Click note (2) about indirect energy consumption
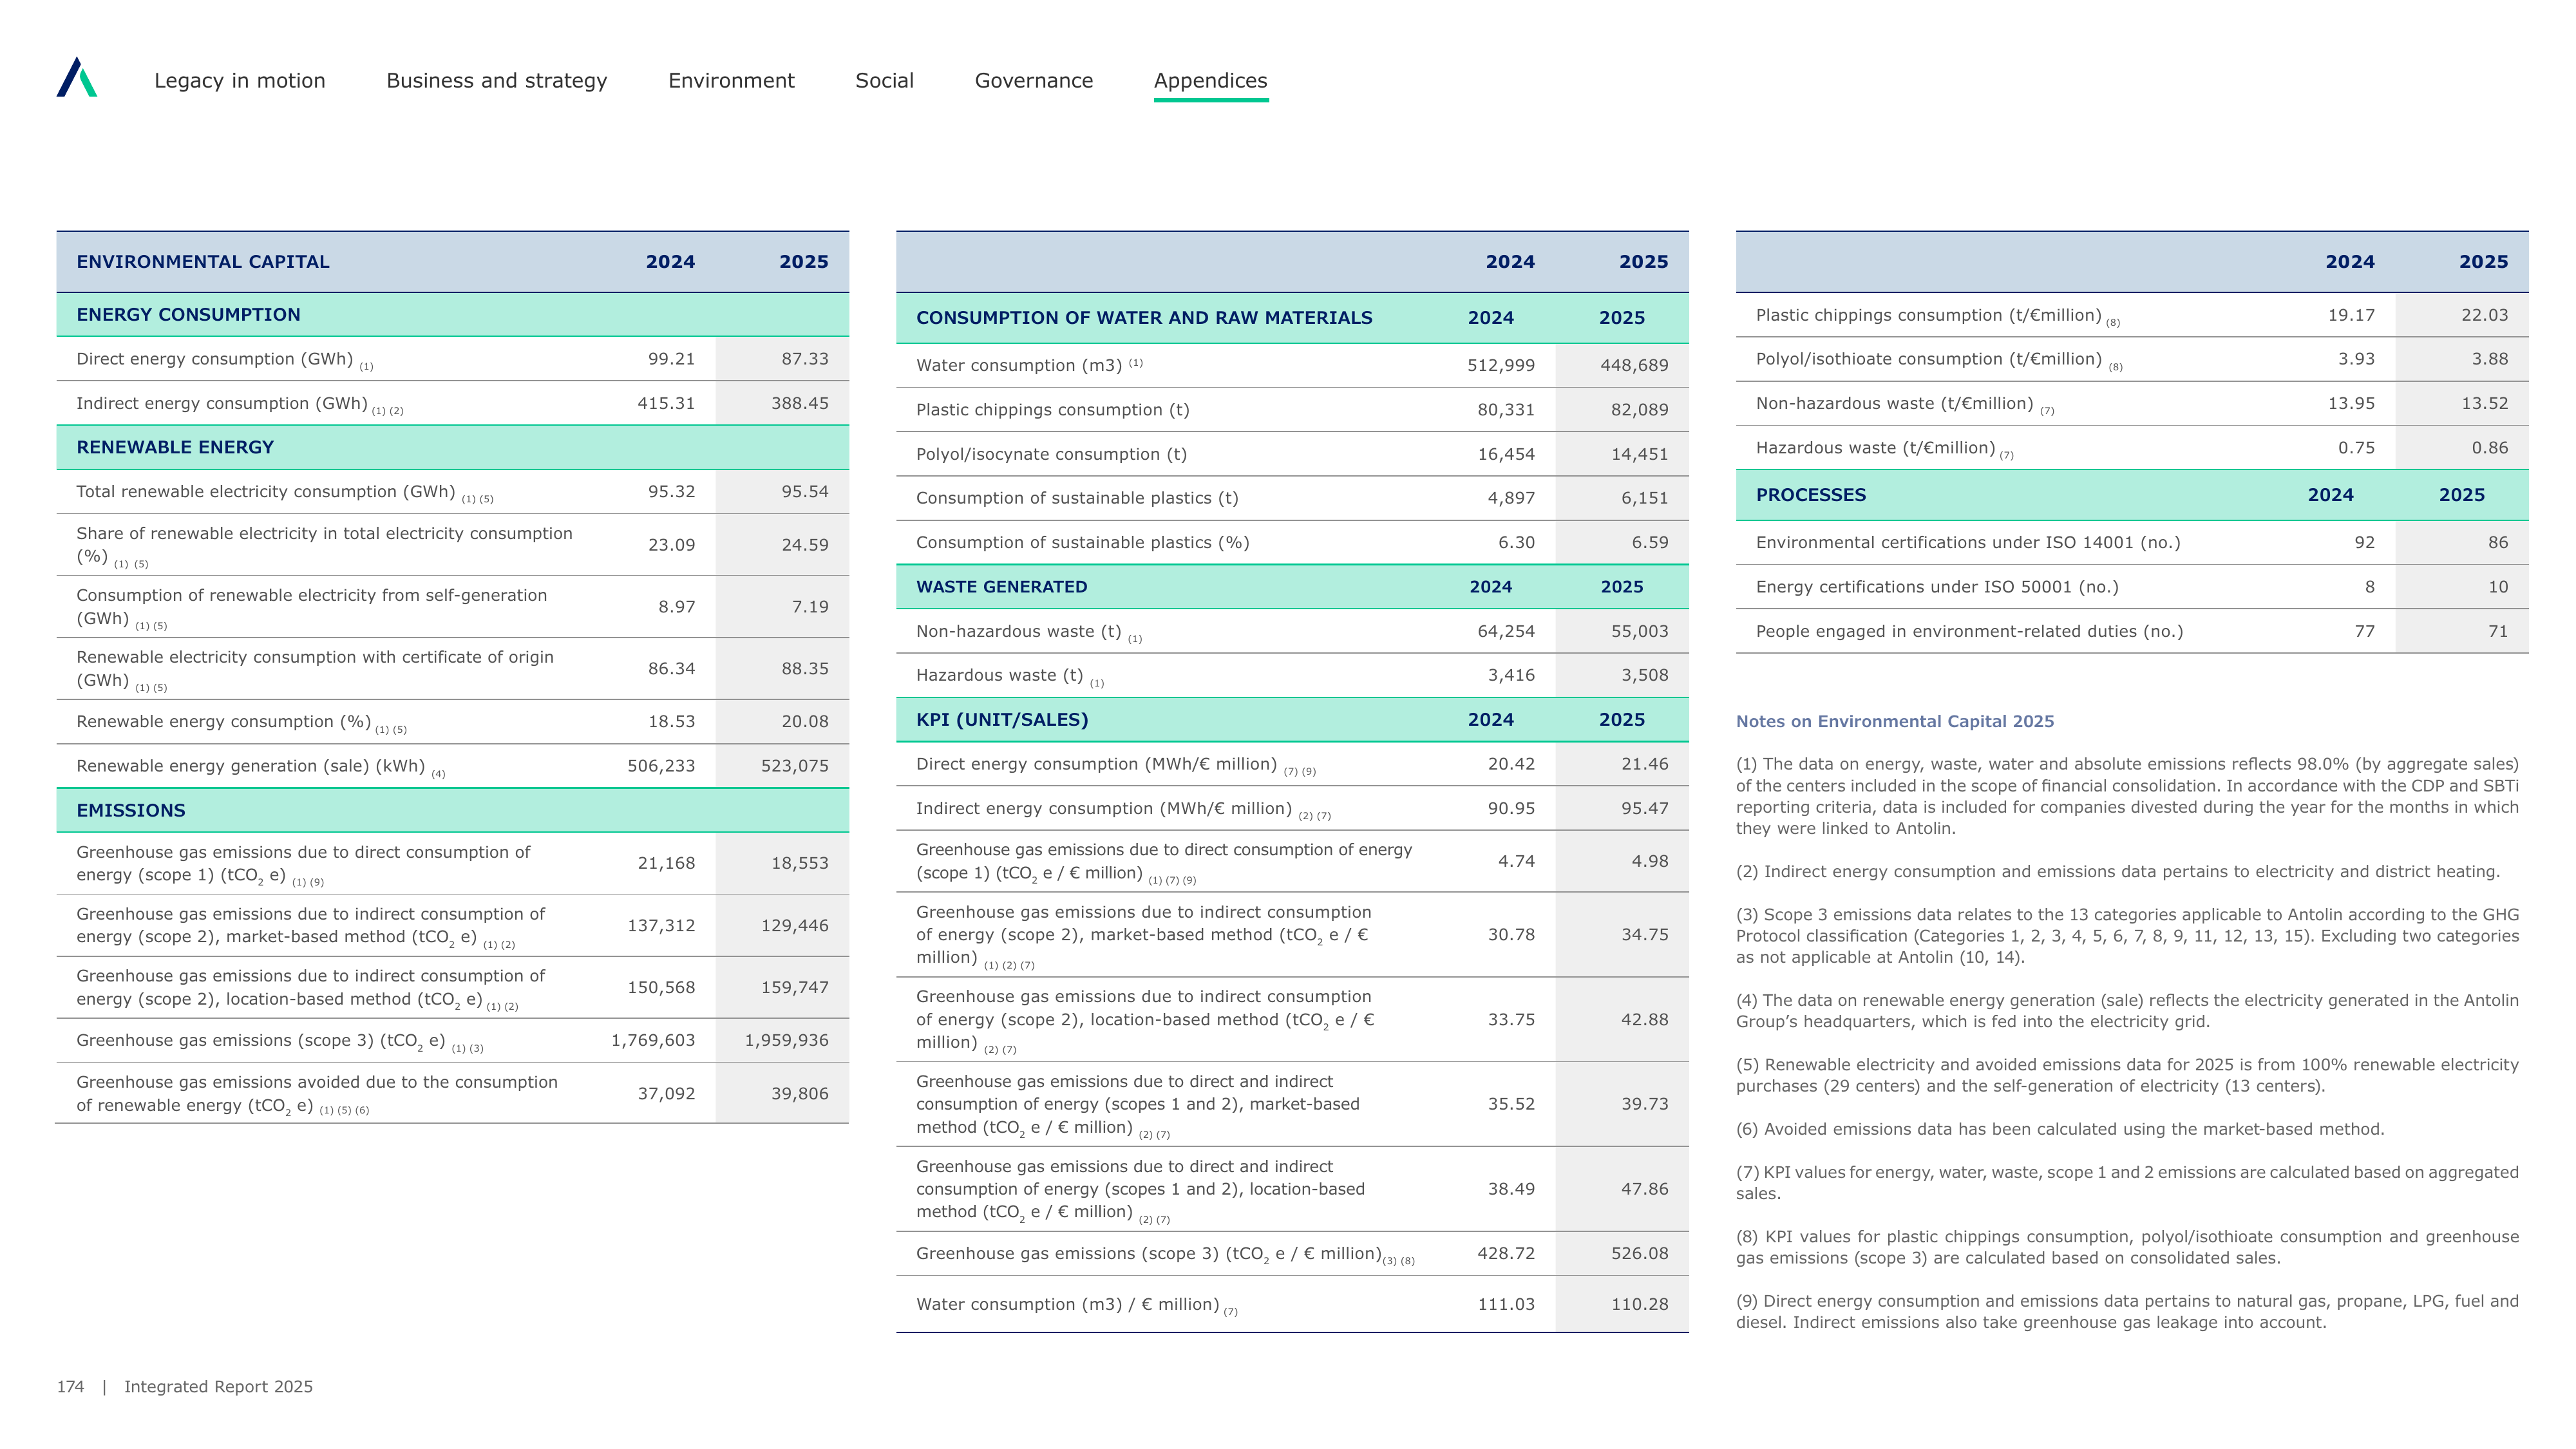The height and width of the screenshot is (1449, 2576). tap(2118, 872)
